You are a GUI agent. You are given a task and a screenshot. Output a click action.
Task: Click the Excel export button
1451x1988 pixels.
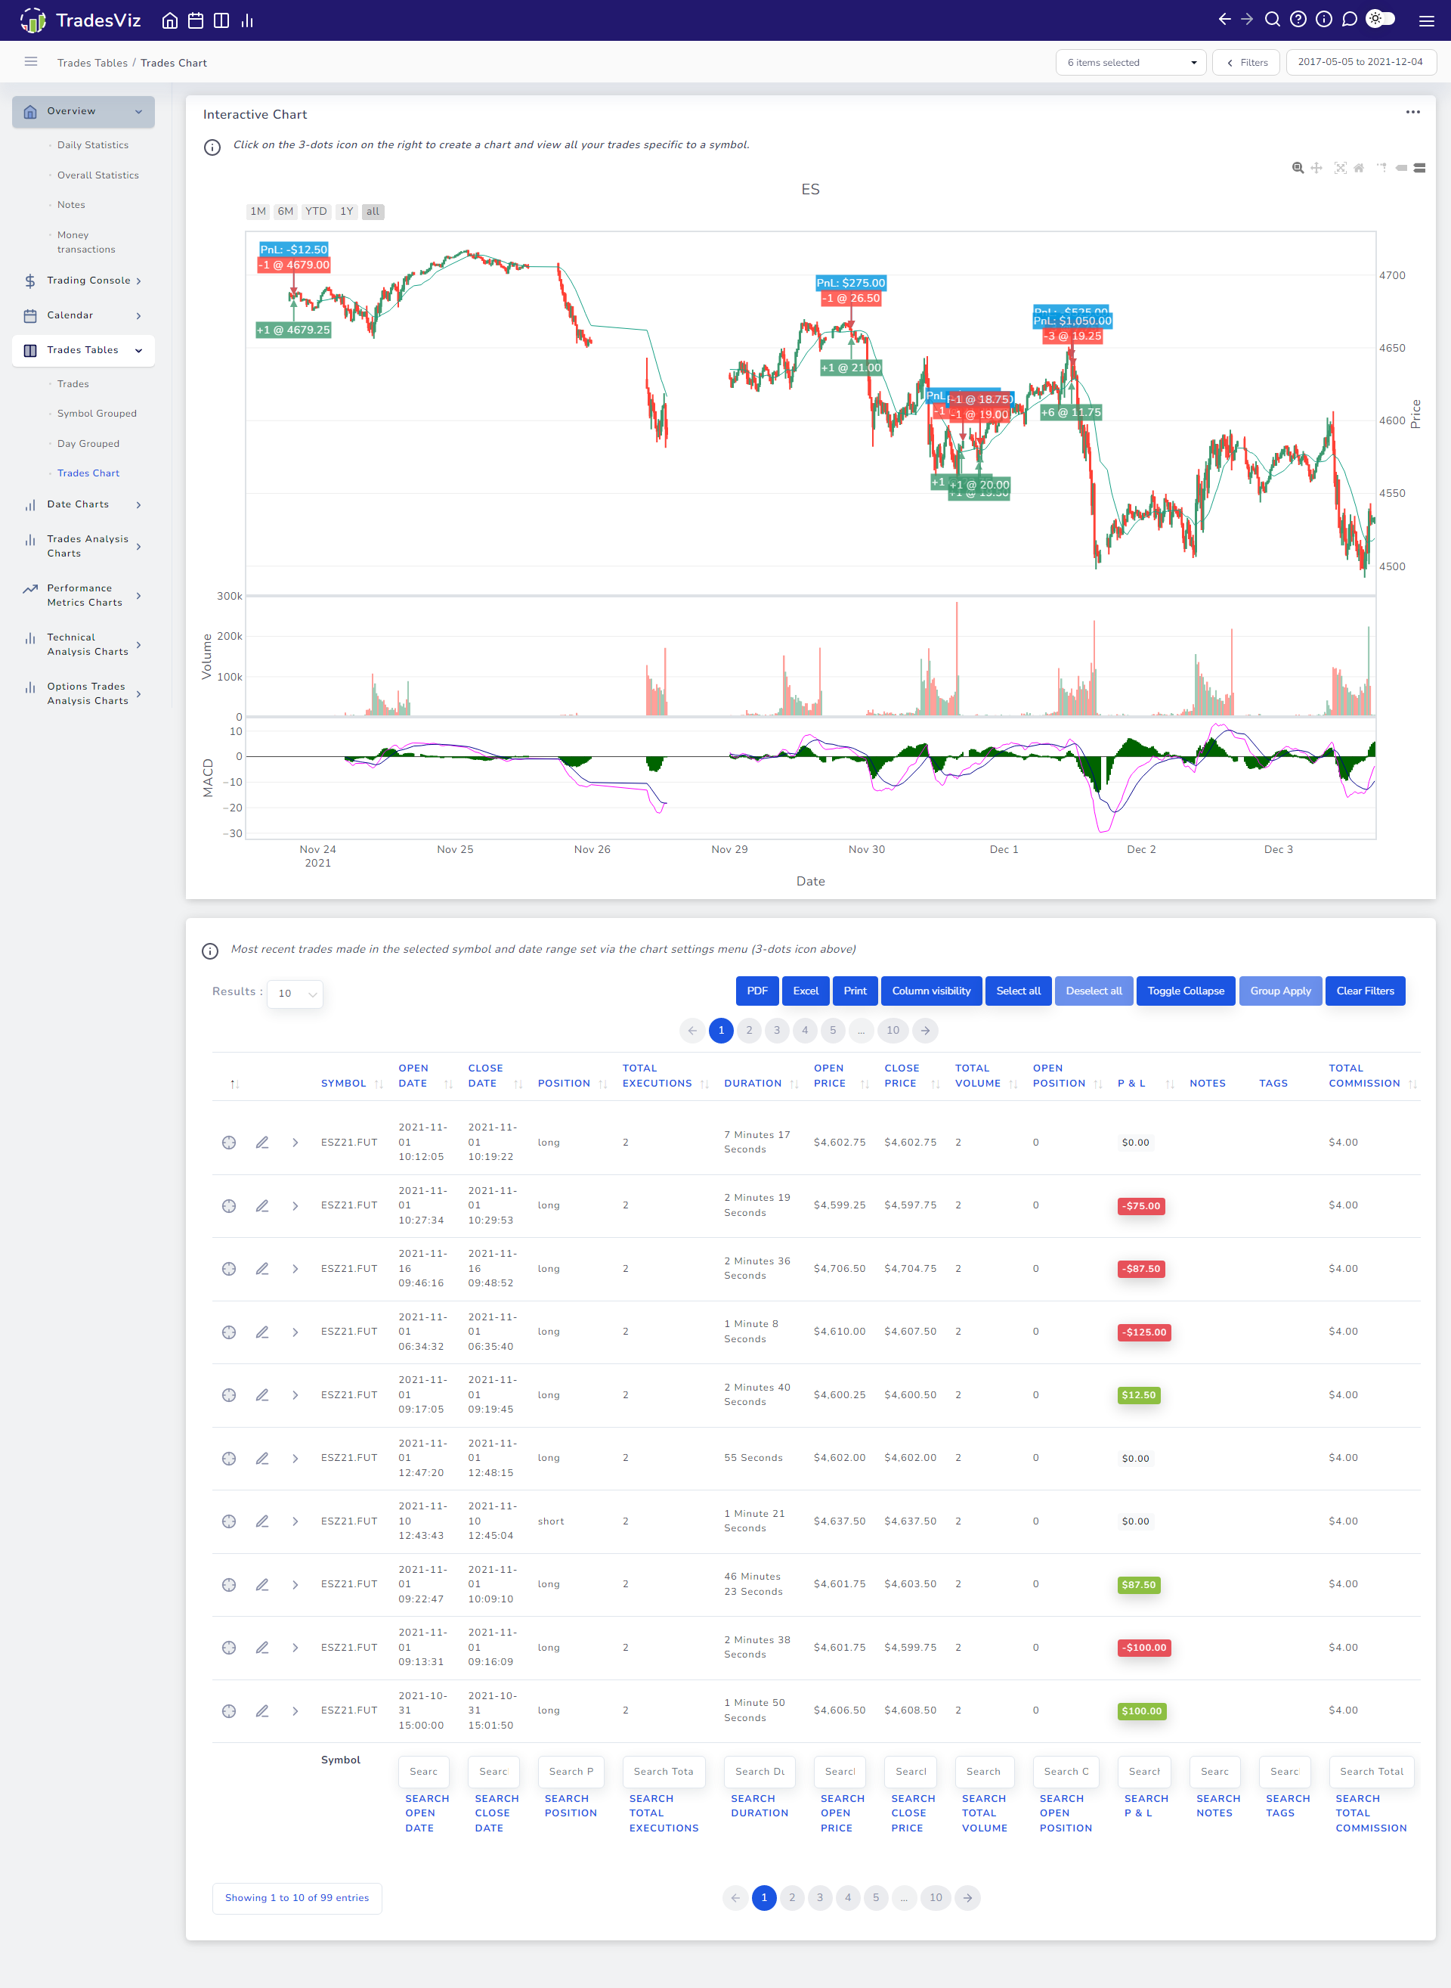[805, 989]
